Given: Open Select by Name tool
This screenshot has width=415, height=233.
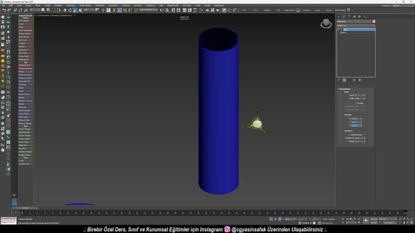Looking at the screenshot, I should tap(49, 10).
